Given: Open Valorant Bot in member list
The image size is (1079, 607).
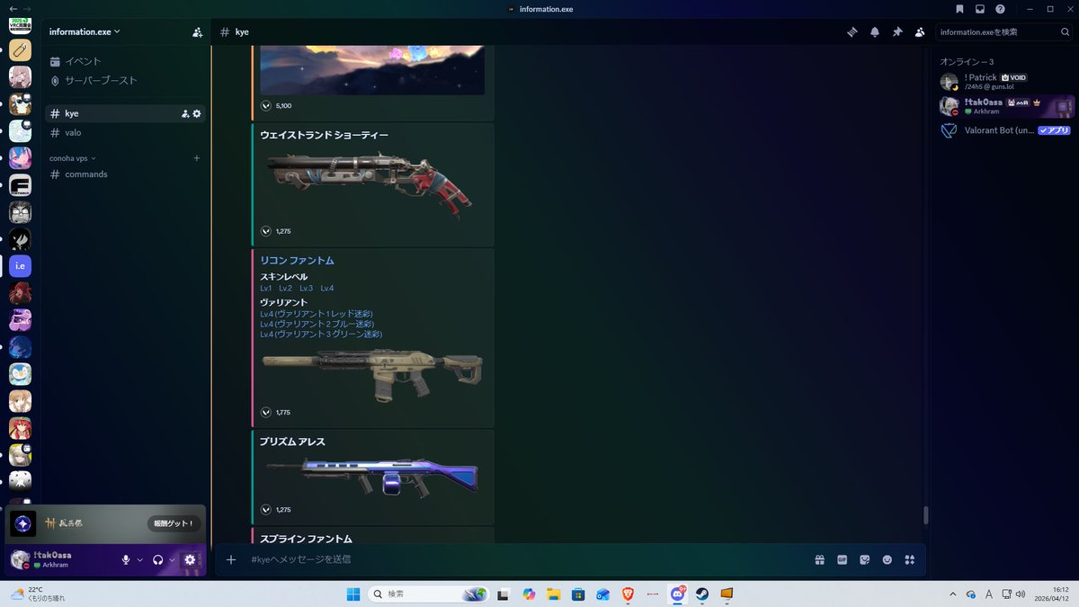Looking at the screenshot, I should point(1004,130).
